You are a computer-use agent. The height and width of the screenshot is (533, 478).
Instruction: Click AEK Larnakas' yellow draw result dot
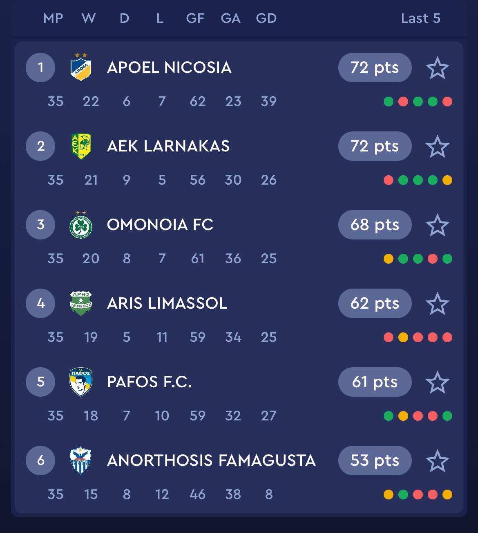click(x=447, y=180)
